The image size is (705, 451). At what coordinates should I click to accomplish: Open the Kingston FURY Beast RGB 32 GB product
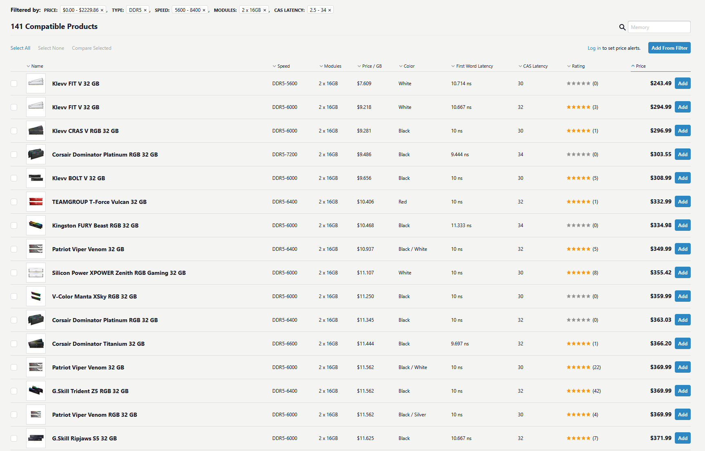pos(95,225)
